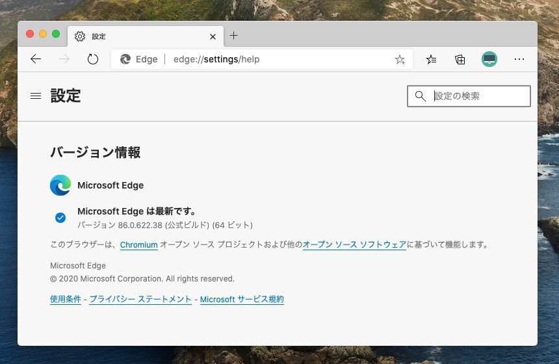Click the magnifier icon in search box
Viewport: 559px width, 364px height.
tap(421, 96)
